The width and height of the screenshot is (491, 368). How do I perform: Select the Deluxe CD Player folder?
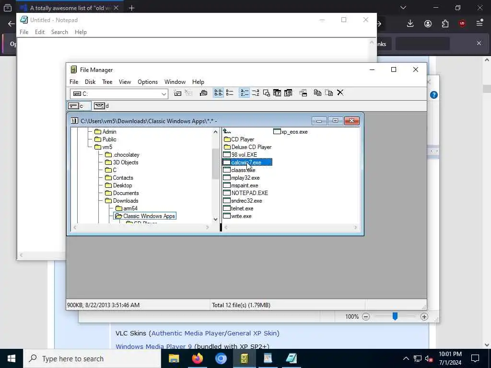[x=247, y=147]
